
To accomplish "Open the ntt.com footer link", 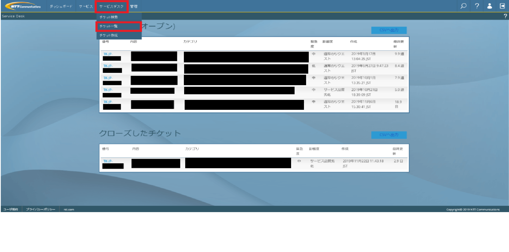I will click(x=69, y=209).
